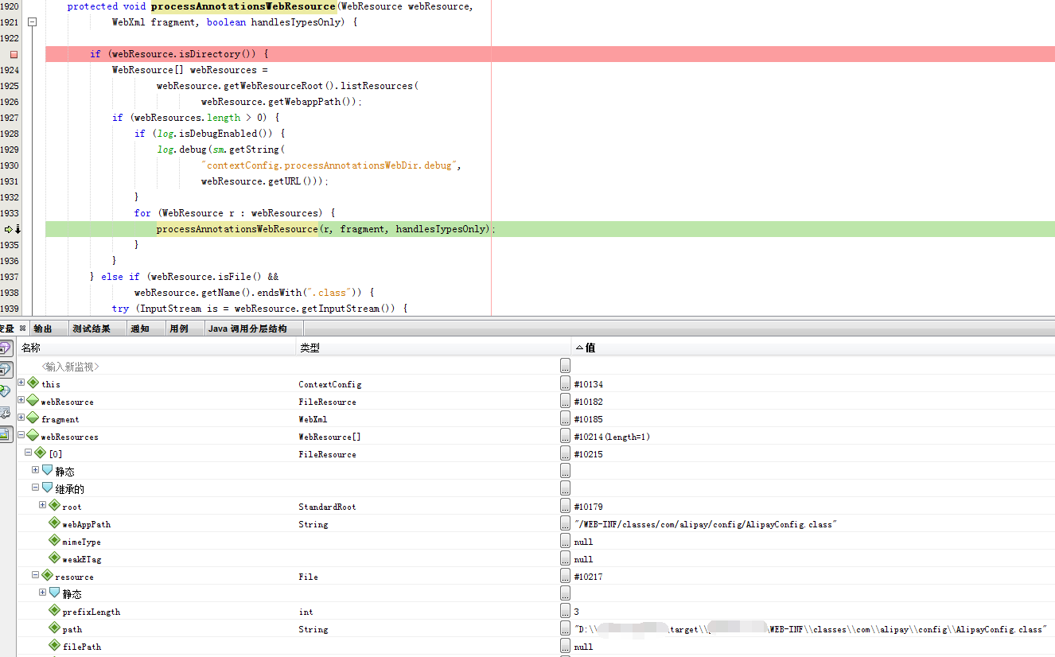Collapse the method fold marker at line 1921

coord(33,22)
